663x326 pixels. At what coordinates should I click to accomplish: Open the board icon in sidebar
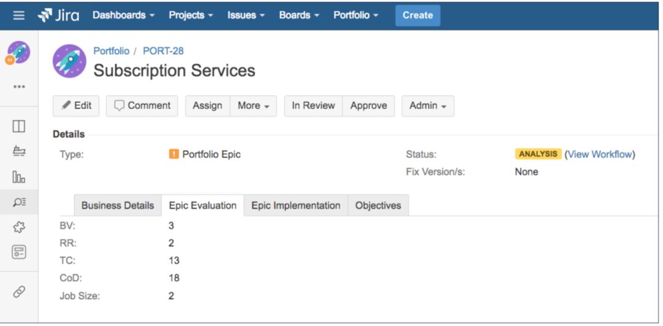pos(19,126)
